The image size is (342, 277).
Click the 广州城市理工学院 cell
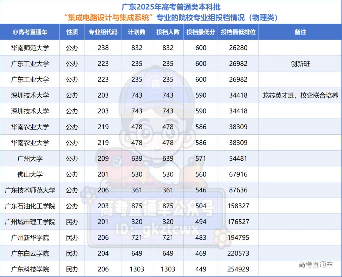pyautogui.click(x=30, y=222)
